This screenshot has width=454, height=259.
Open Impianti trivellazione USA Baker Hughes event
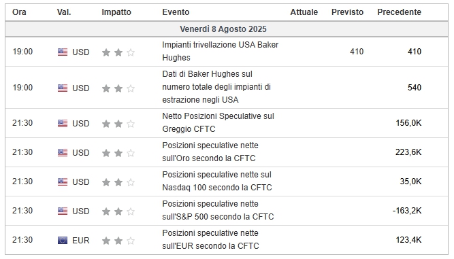tap(220, 51)
